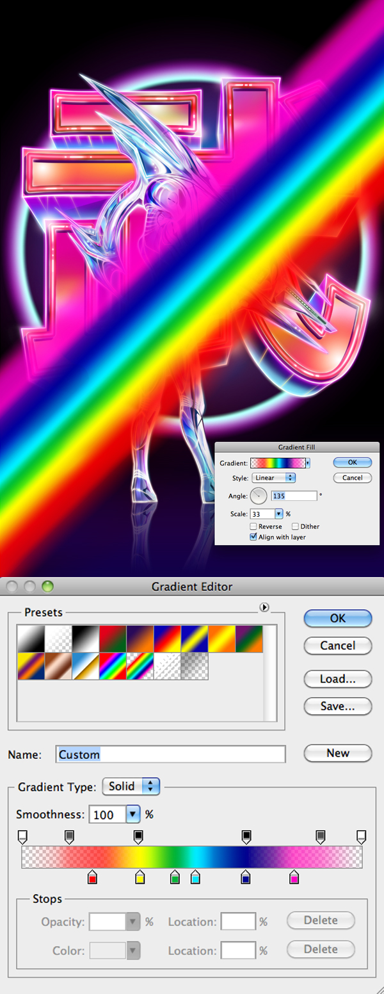Click the Save... button

338,706
